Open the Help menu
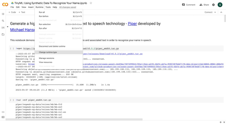This screenshot has height=124, width=226. pos(55,7)
